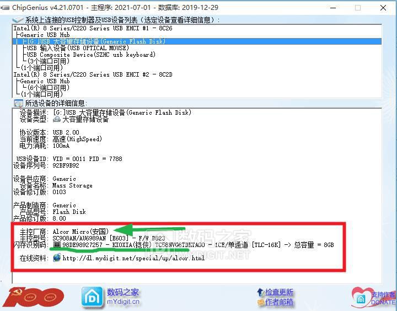Click the Alcor Micro controller vendor text

pyautogui.click(x=81, y=232)
